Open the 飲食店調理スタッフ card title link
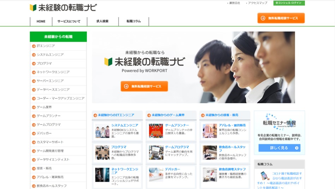The height and width of the screenshot is (189, 335). point(232,169)
